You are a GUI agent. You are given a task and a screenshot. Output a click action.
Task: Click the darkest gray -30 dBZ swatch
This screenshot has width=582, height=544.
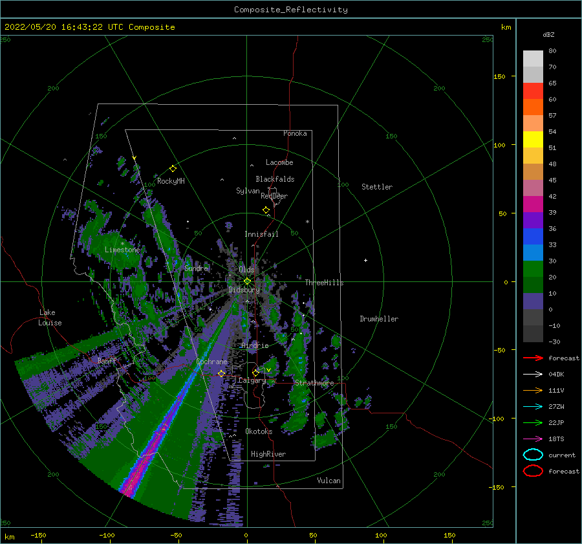coord(533,334)
